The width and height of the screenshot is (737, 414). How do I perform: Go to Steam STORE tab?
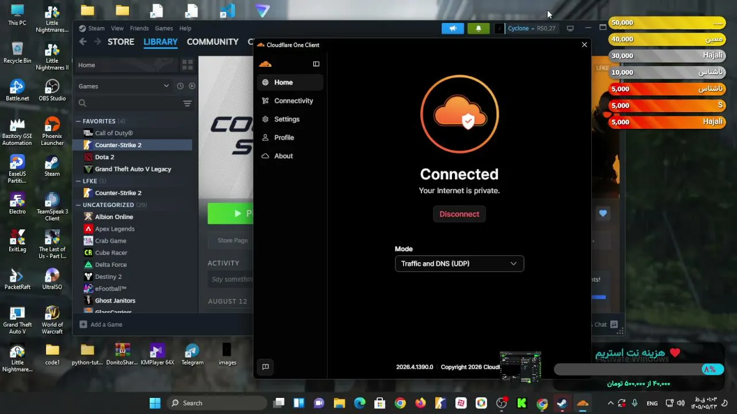[x=121, y=42]
